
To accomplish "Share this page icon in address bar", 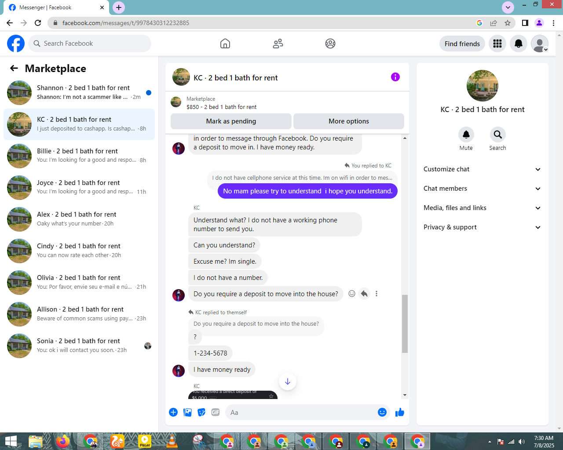I will coord(494,23).
